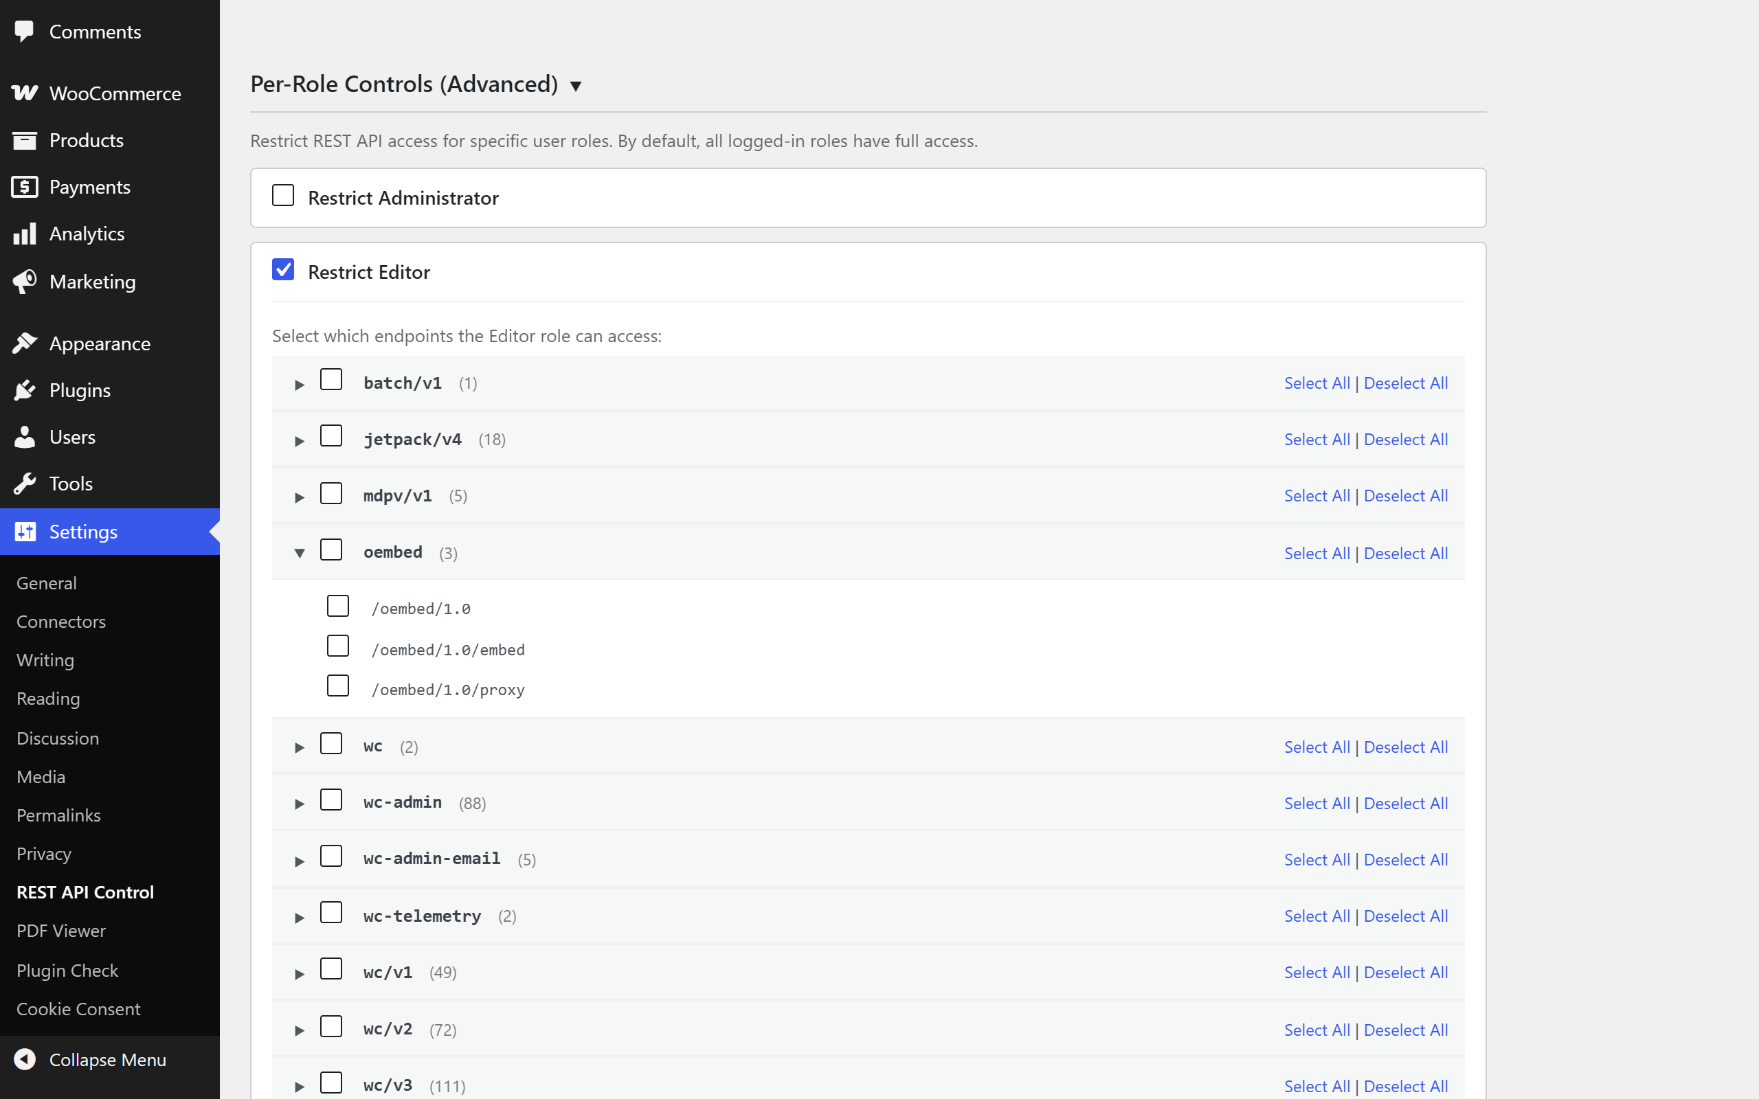Expand the wc/v1 endpoint group
This screenshot has width=1759, height=1099.
tap(299, 975)
